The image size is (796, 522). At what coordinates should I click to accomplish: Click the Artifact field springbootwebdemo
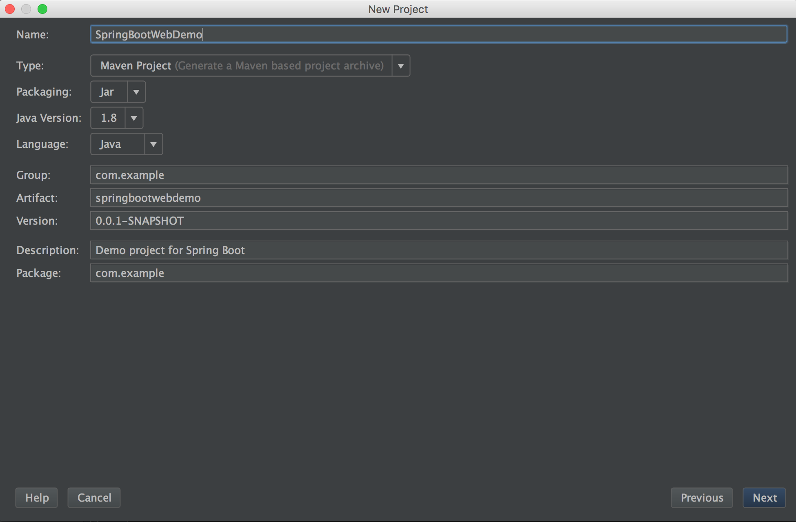tap(439, 198)
